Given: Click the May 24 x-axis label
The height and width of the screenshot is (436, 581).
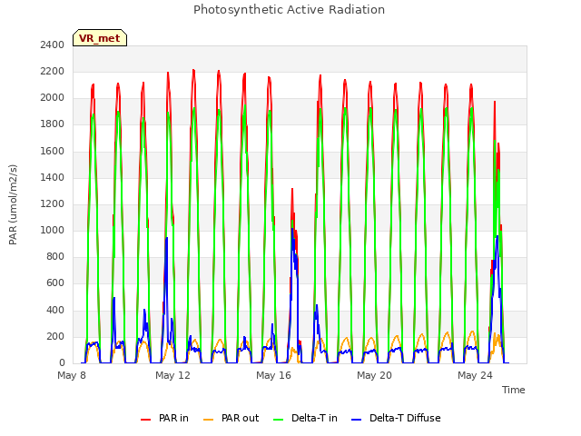Looking at the screenshot, I should click(475, 375).
